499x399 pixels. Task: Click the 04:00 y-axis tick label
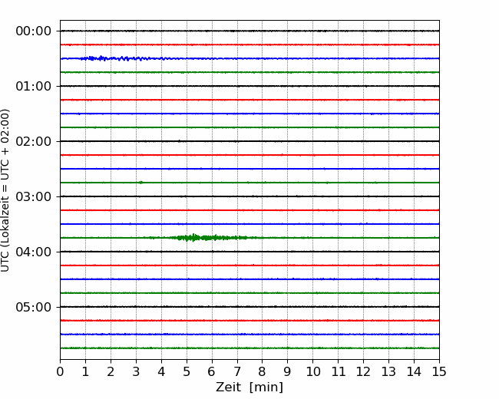(x=34, y=252)
